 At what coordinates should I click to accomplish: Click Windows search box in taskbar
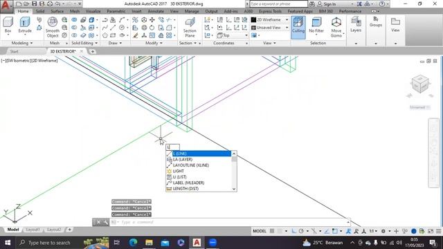(49, 243)
